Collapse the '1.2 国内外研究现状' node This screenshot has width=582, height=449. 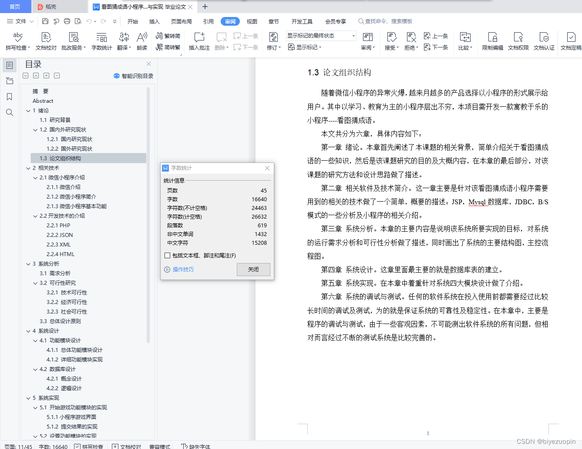tap(35, 130)
